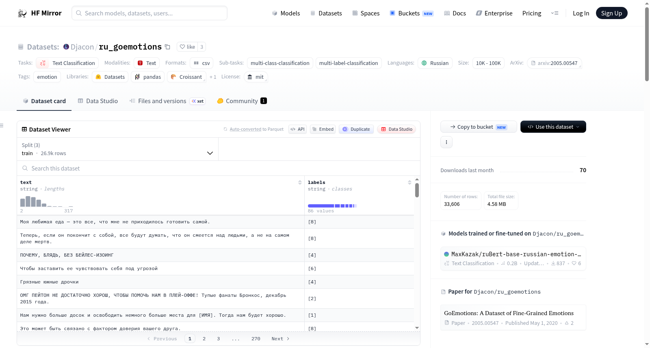Go to page 270 of dataset
Viewport: 650px width, 348px height.
click(256, 339)
